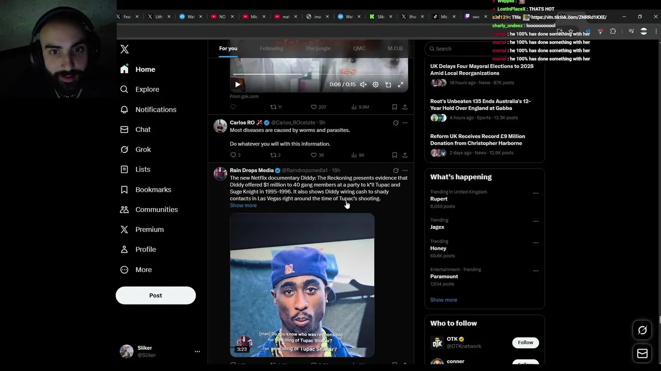The width and height of the screenshot is (661, 371).
Task: Open floating messages envelope button
Action: (642, 353)
